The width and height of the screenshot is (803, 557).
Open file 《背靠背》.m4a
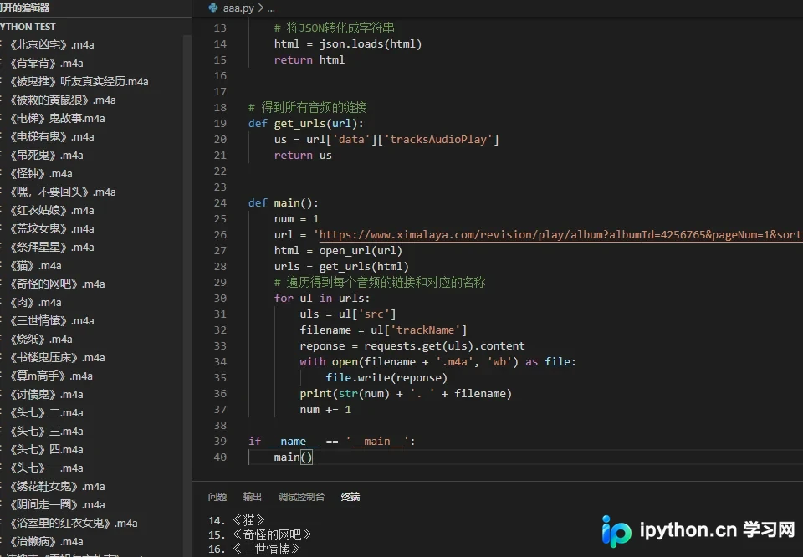[x=46, y=64]
